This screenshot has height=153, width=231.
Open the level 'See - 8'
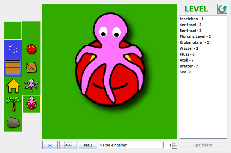(x=203, y=72)
